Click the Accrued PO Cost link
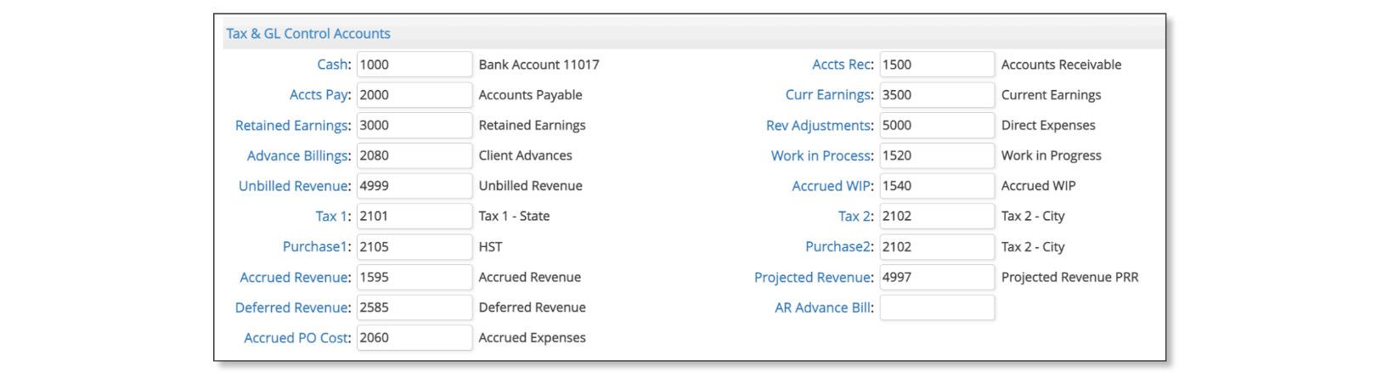This screenshot has width=1393, height=372. [x=296, y=338]
